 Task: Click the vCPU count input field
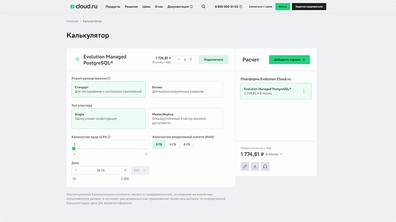coord(110,144)
